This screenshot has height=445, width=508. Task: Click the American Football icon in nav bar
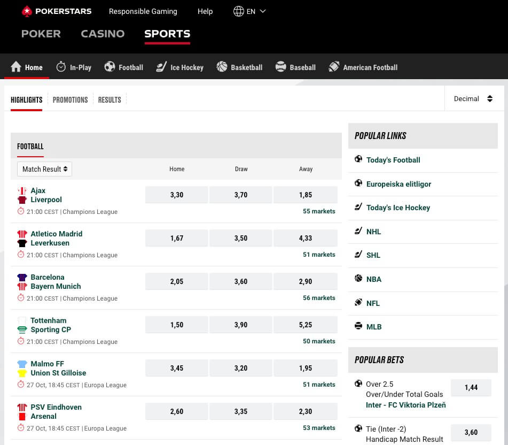[334, 66]
